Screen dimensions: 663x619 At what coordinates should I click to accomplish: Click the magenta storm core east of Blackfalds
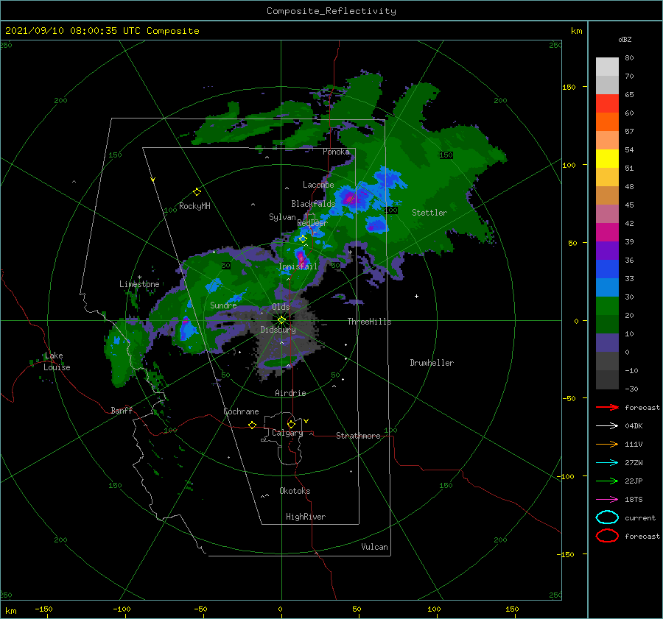[351, 198]
